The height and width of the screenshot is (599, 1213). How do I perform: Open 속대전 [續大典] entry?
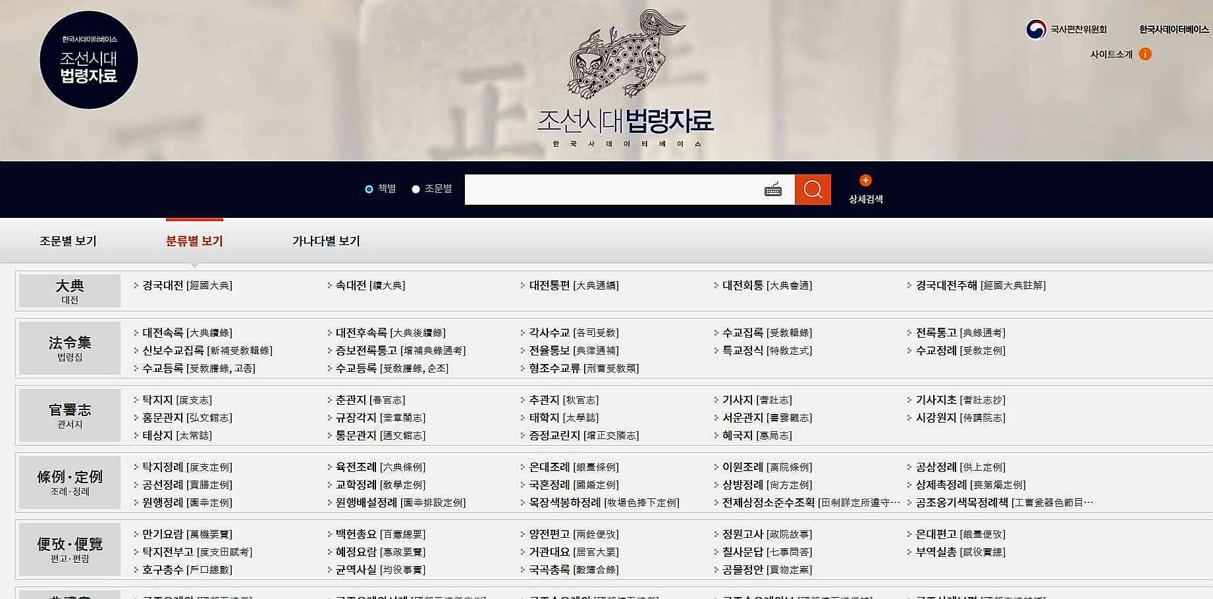tap(370, 286)
